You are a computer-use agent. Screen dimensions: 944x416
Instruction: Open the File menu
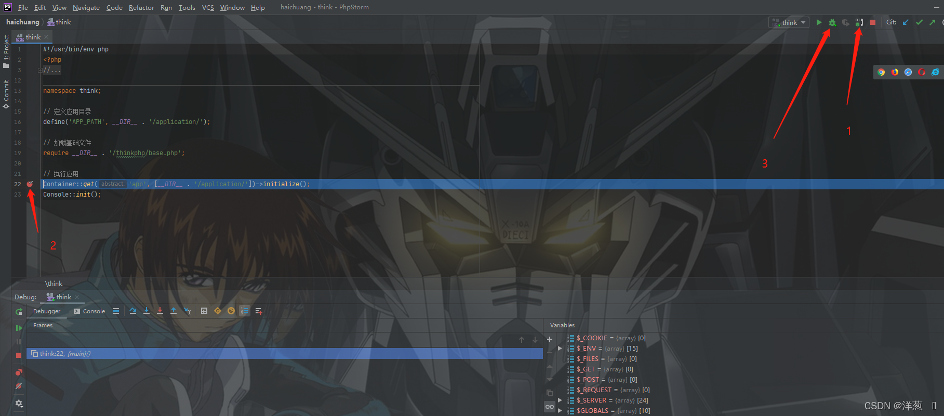point(23,7)
